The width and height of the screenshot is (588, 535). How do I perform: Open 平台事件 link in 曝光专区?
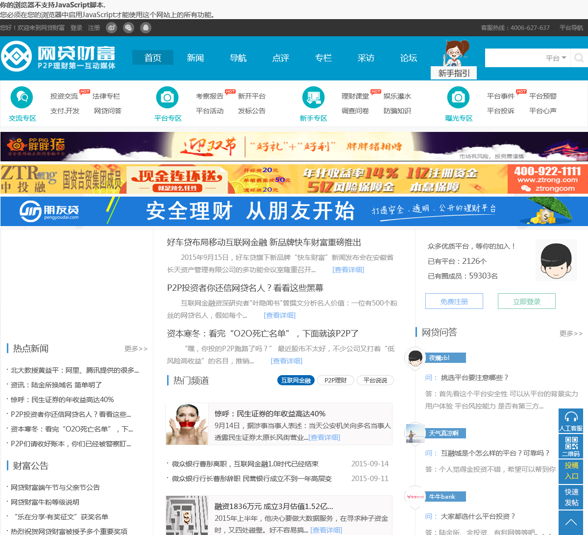pyautogui.click(x=501, y=96)
